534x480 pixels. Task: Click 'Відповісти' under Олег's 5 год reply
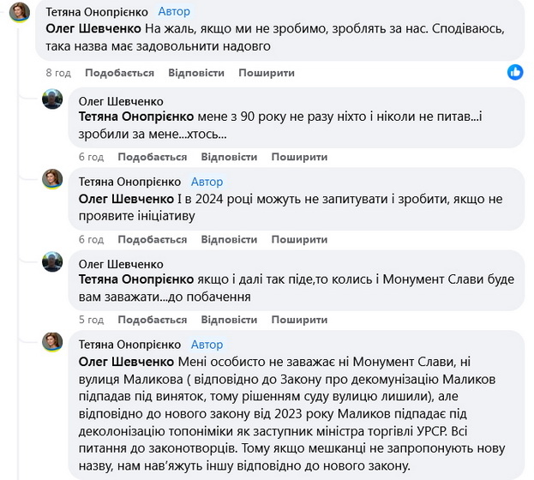[229, 320]
